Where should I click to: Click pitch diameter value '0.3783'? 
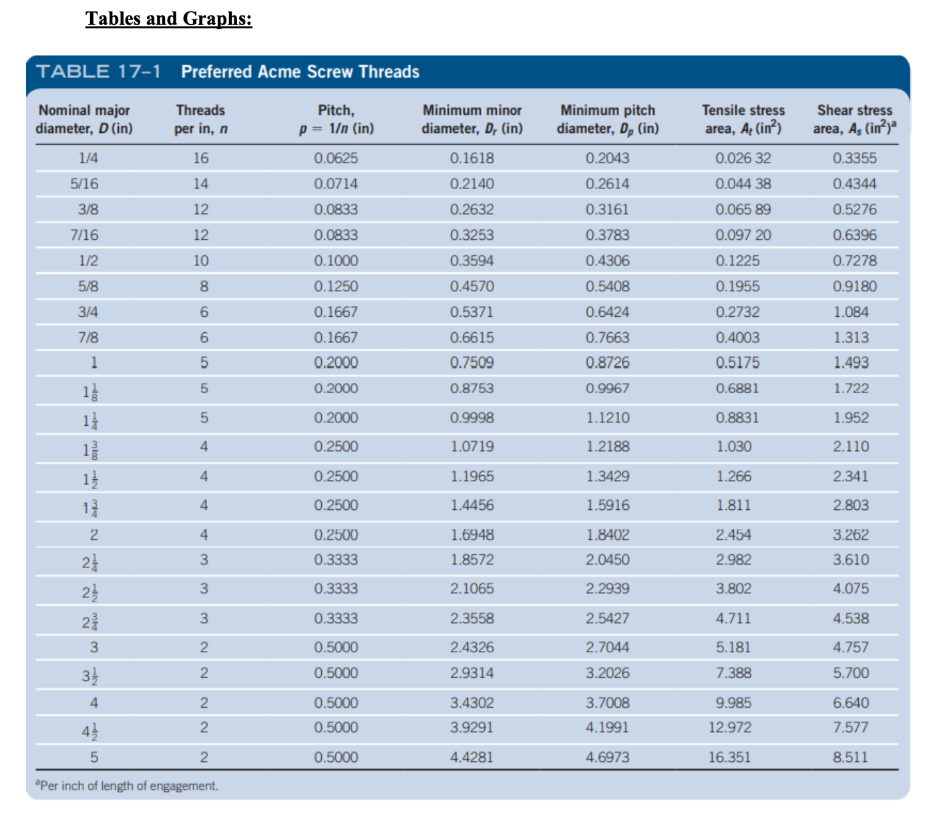coord(608,235)
